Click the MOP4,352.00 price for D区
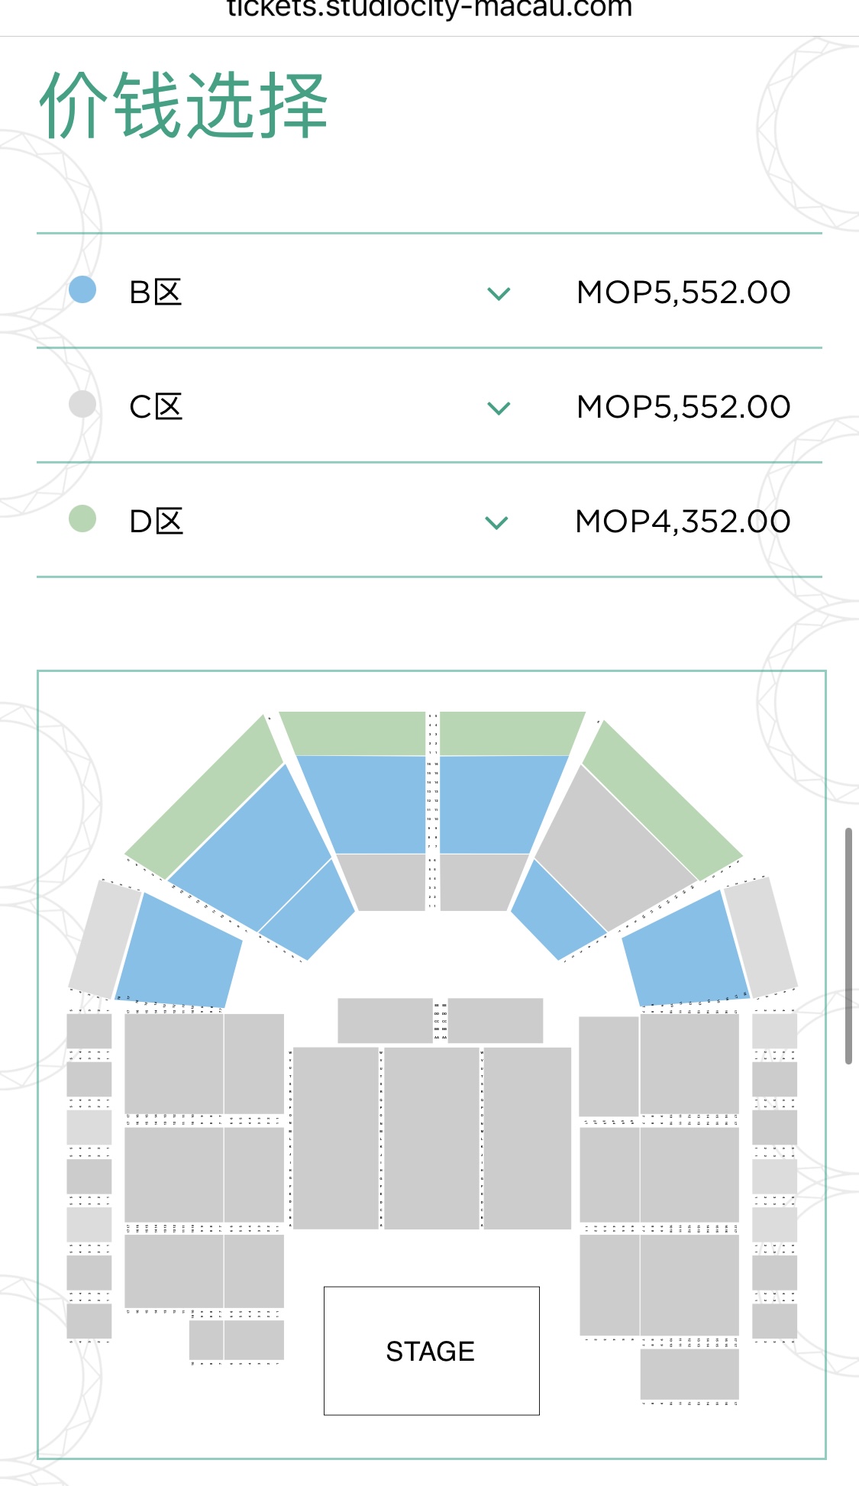Screen dimensions: 859x1486 click(x=683, y=521)
